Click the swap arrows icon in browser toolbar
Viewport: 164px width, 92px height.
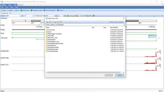tap(65, 16)
